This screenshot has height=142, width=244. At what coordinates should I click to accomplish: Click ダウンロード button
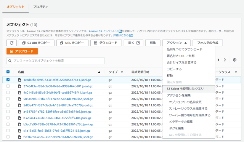pos(106,43)
